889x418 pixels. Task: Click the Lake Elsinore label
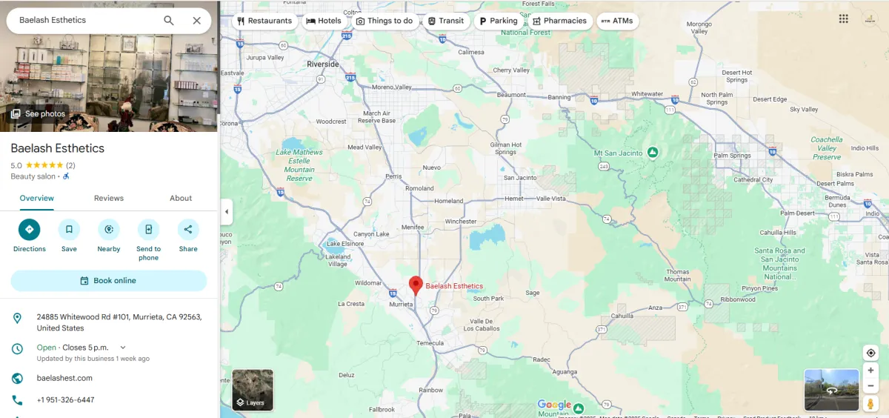pos(344,244)
